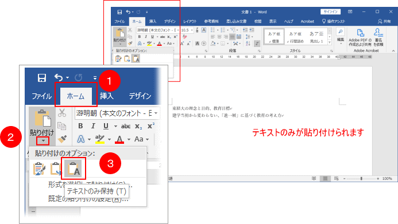Toggle Superscript x² in the enlarged inset
The height and width of the screenshot is (224, 398).
tap(151, 126)
